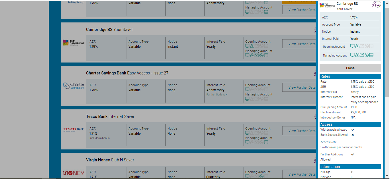Click Charter Savings Bank's Opening Account mobile app icon
This screenshot has height=179, width=390.
click(266, 89)
